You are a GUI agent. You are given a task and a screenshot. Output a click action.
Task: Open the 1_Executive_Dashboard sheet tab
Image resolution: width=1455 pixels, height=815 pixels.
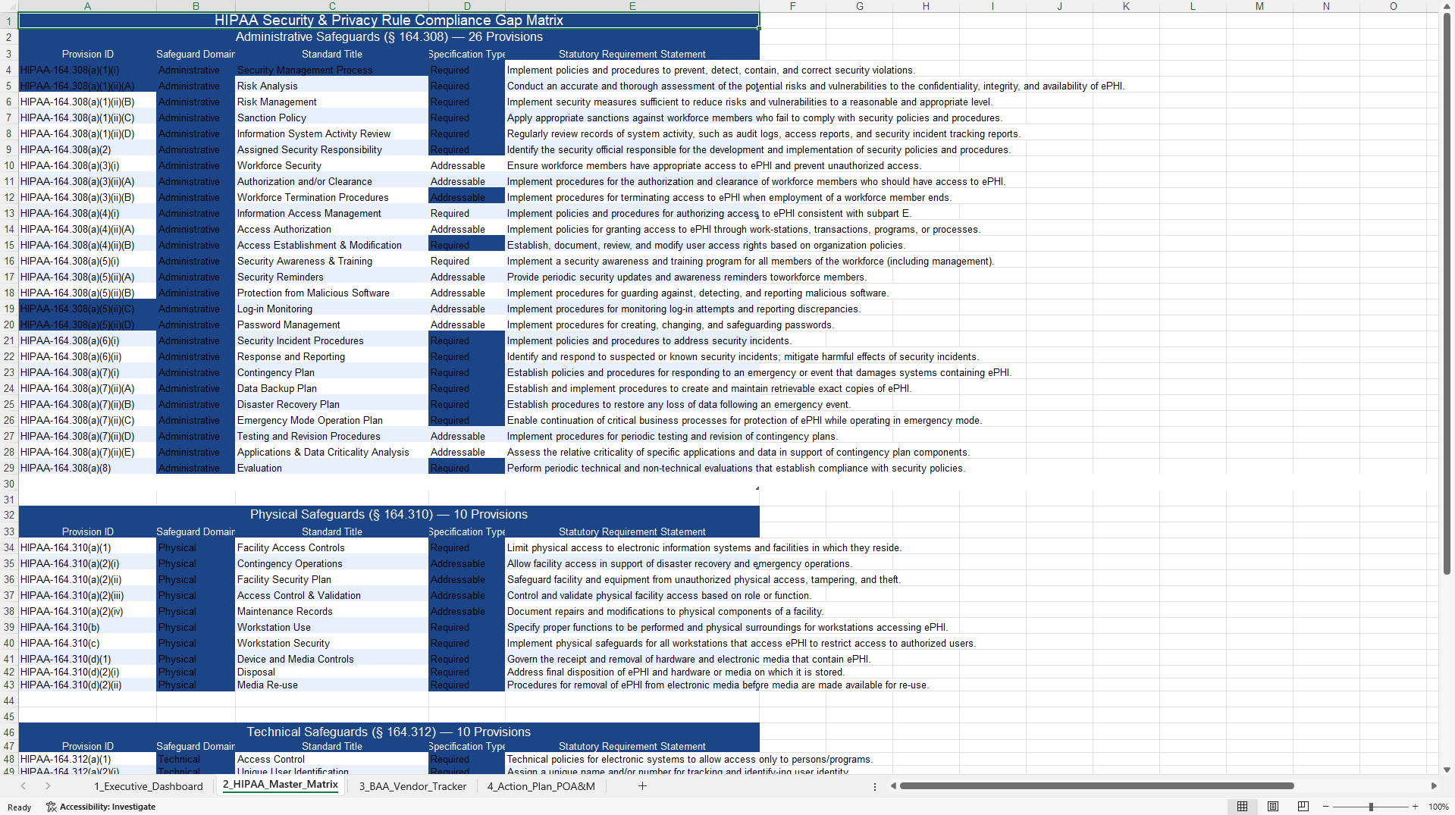pyautogui.click(x=149, y=786)
